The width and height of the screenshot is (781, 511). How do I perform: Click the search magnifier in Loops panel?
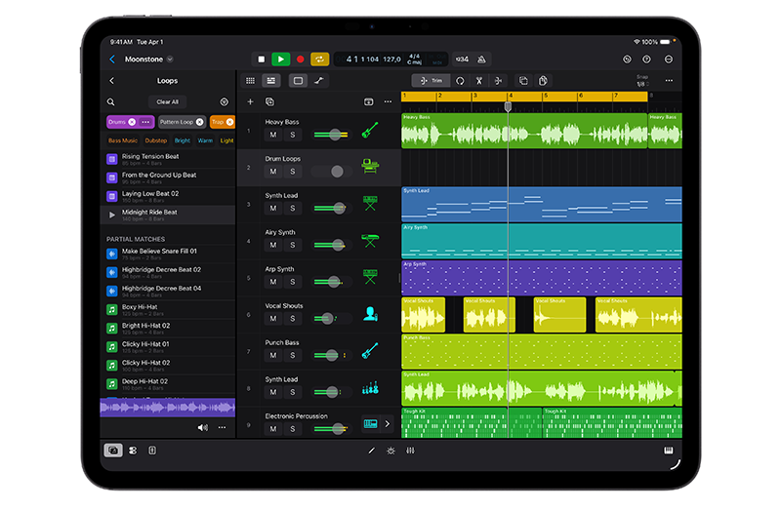pos(111,101)
